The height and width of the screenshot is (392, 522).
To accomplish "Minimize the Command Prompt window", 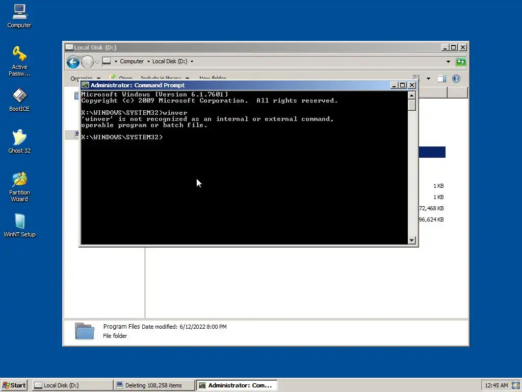I will tap(394, 85).
